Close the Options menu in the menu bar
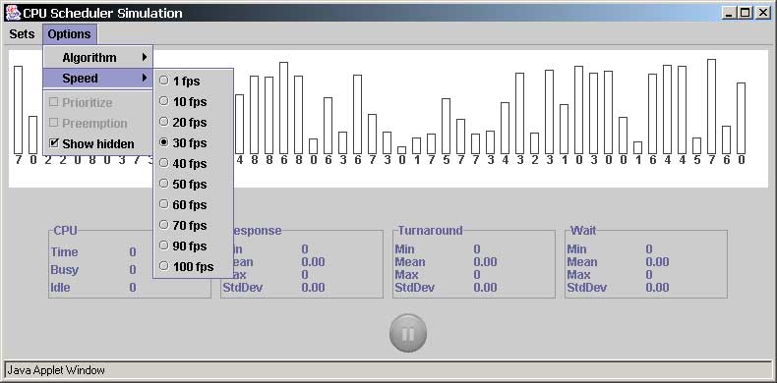 [x=70, y=34]
